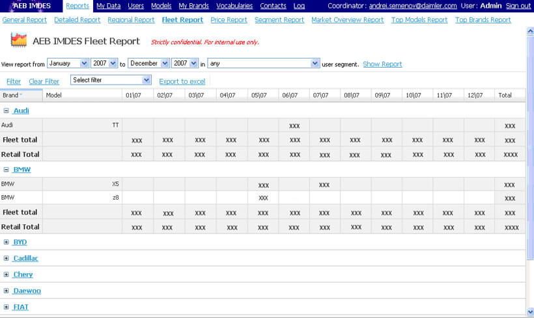Expand the FIAT brand row
The width and height of the screenshot is (534, 318).
click(7, 307)
